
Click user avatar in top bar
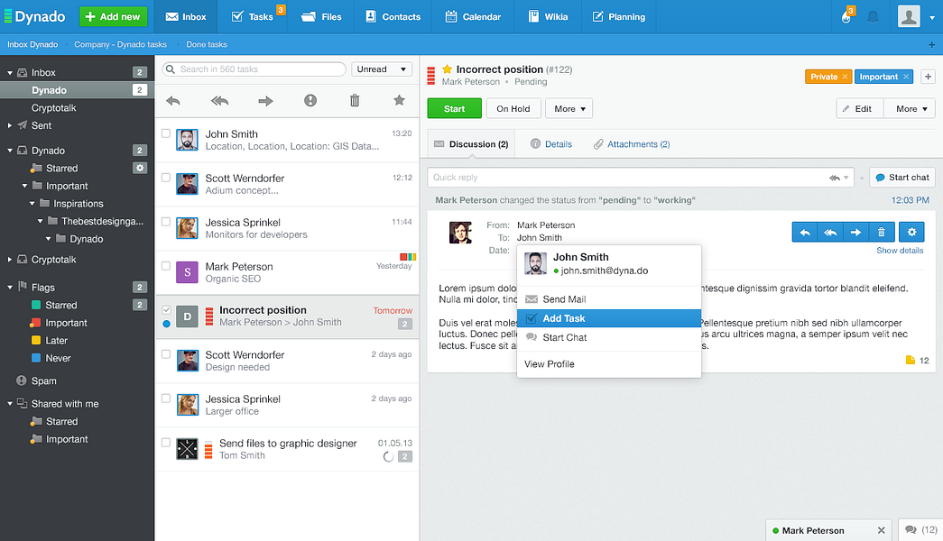pos(909,16)
